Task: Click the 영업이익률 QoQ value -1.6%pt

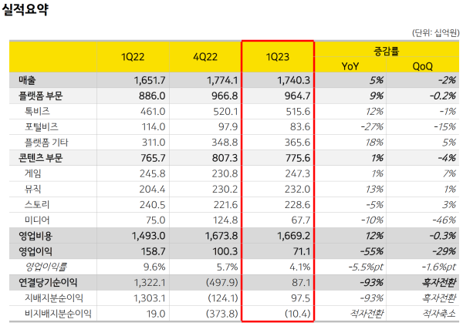Action: tap(439, 267)
